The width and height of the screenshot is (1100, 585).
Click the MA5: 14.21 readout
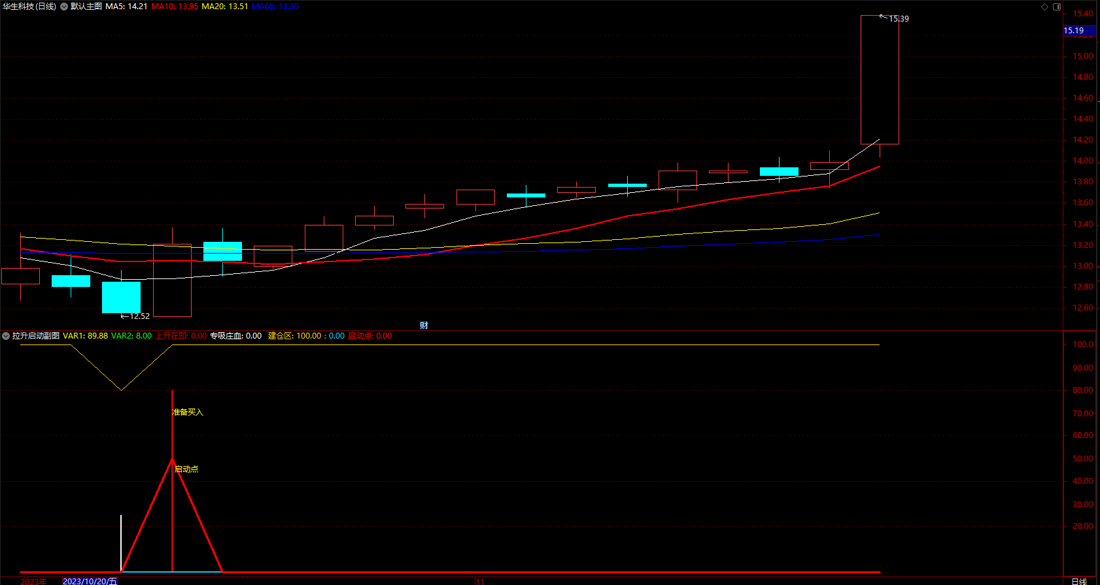[x=126, y=7]
